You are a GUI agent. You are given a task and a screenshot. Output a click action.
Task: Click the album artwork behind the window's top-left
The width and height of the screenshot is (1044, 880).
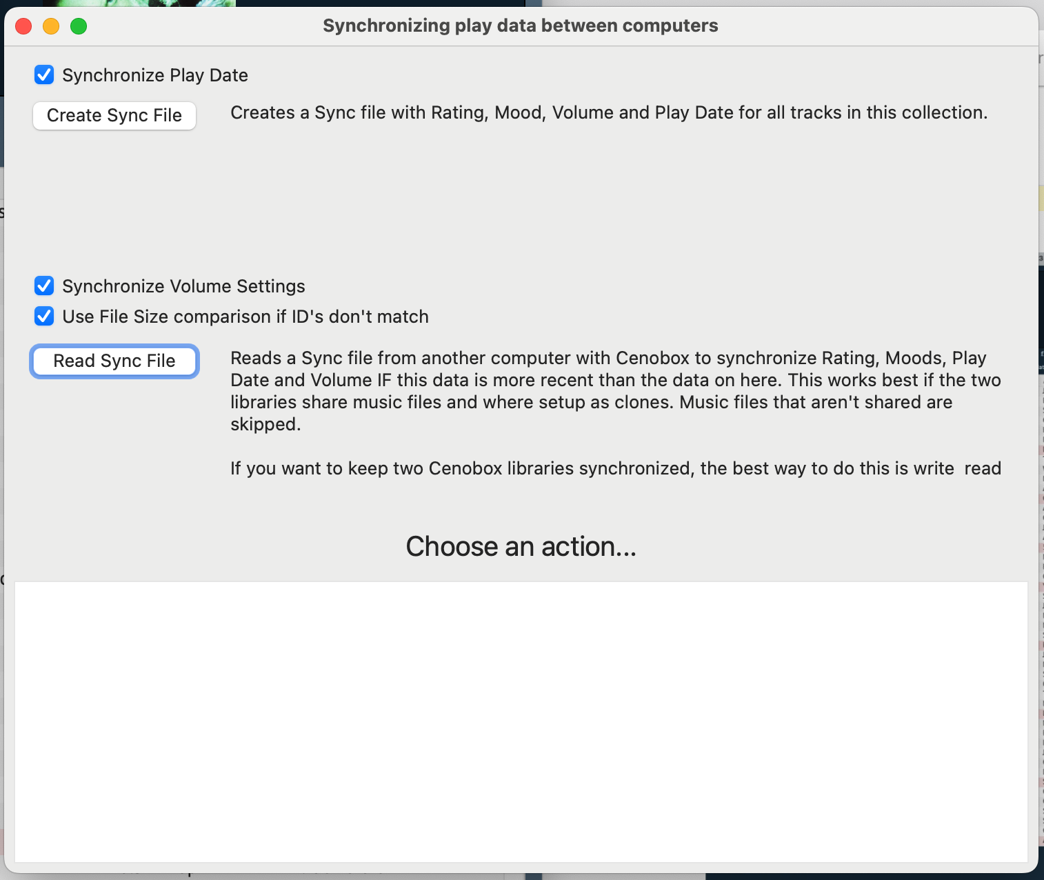[138, 3]
